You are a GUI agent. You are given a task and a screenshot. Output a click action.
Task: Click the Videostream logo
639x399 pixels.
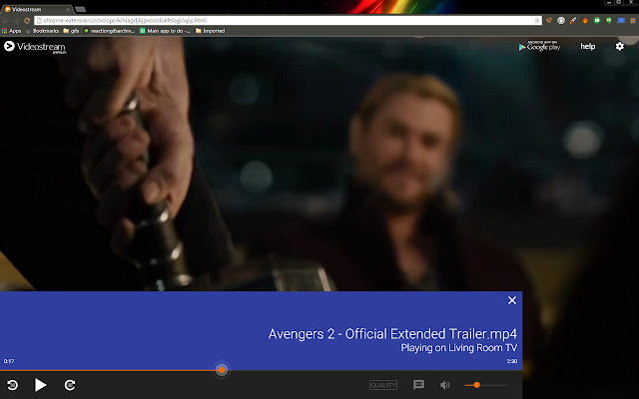pos(35,47)
